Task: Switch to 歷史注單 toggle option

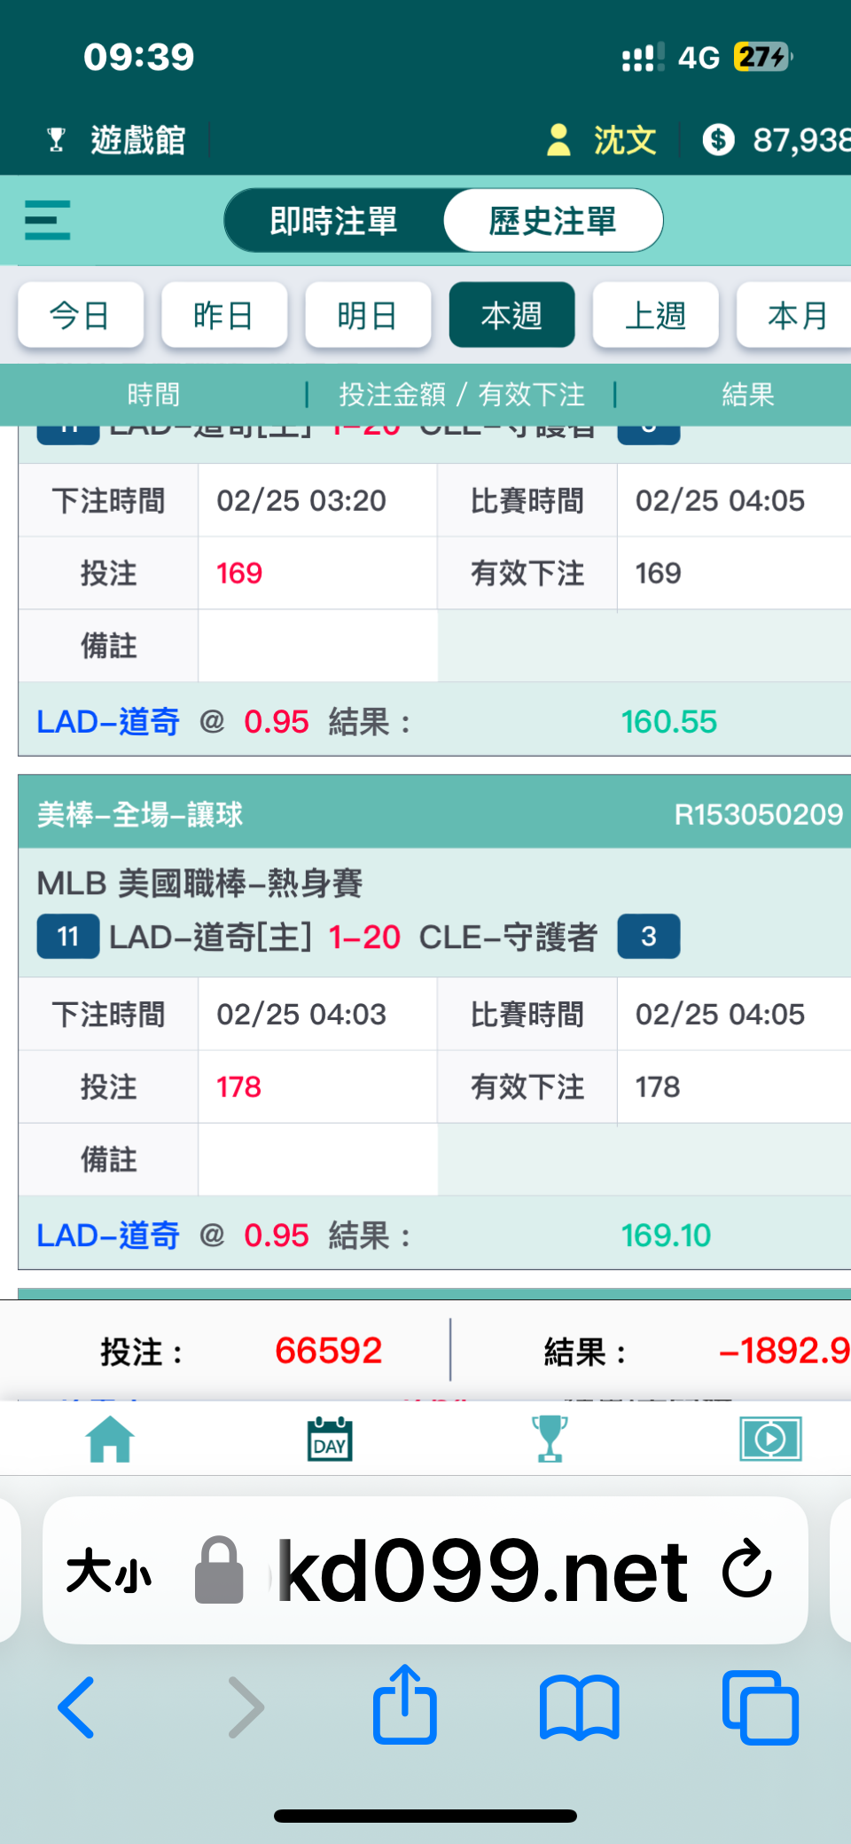Action: pyautogui.click(x=552, y=221)
